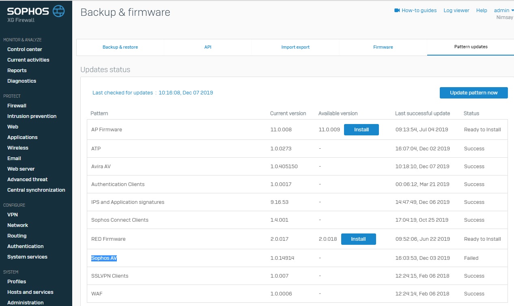
Task: Open Intrusion prevention
Action: coord(32,116)
